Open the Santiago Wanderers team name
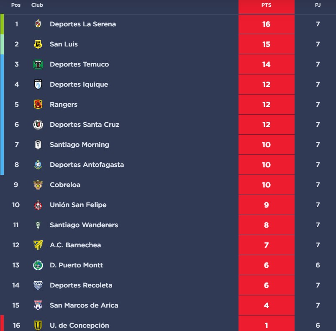 [x=84, y=225]
